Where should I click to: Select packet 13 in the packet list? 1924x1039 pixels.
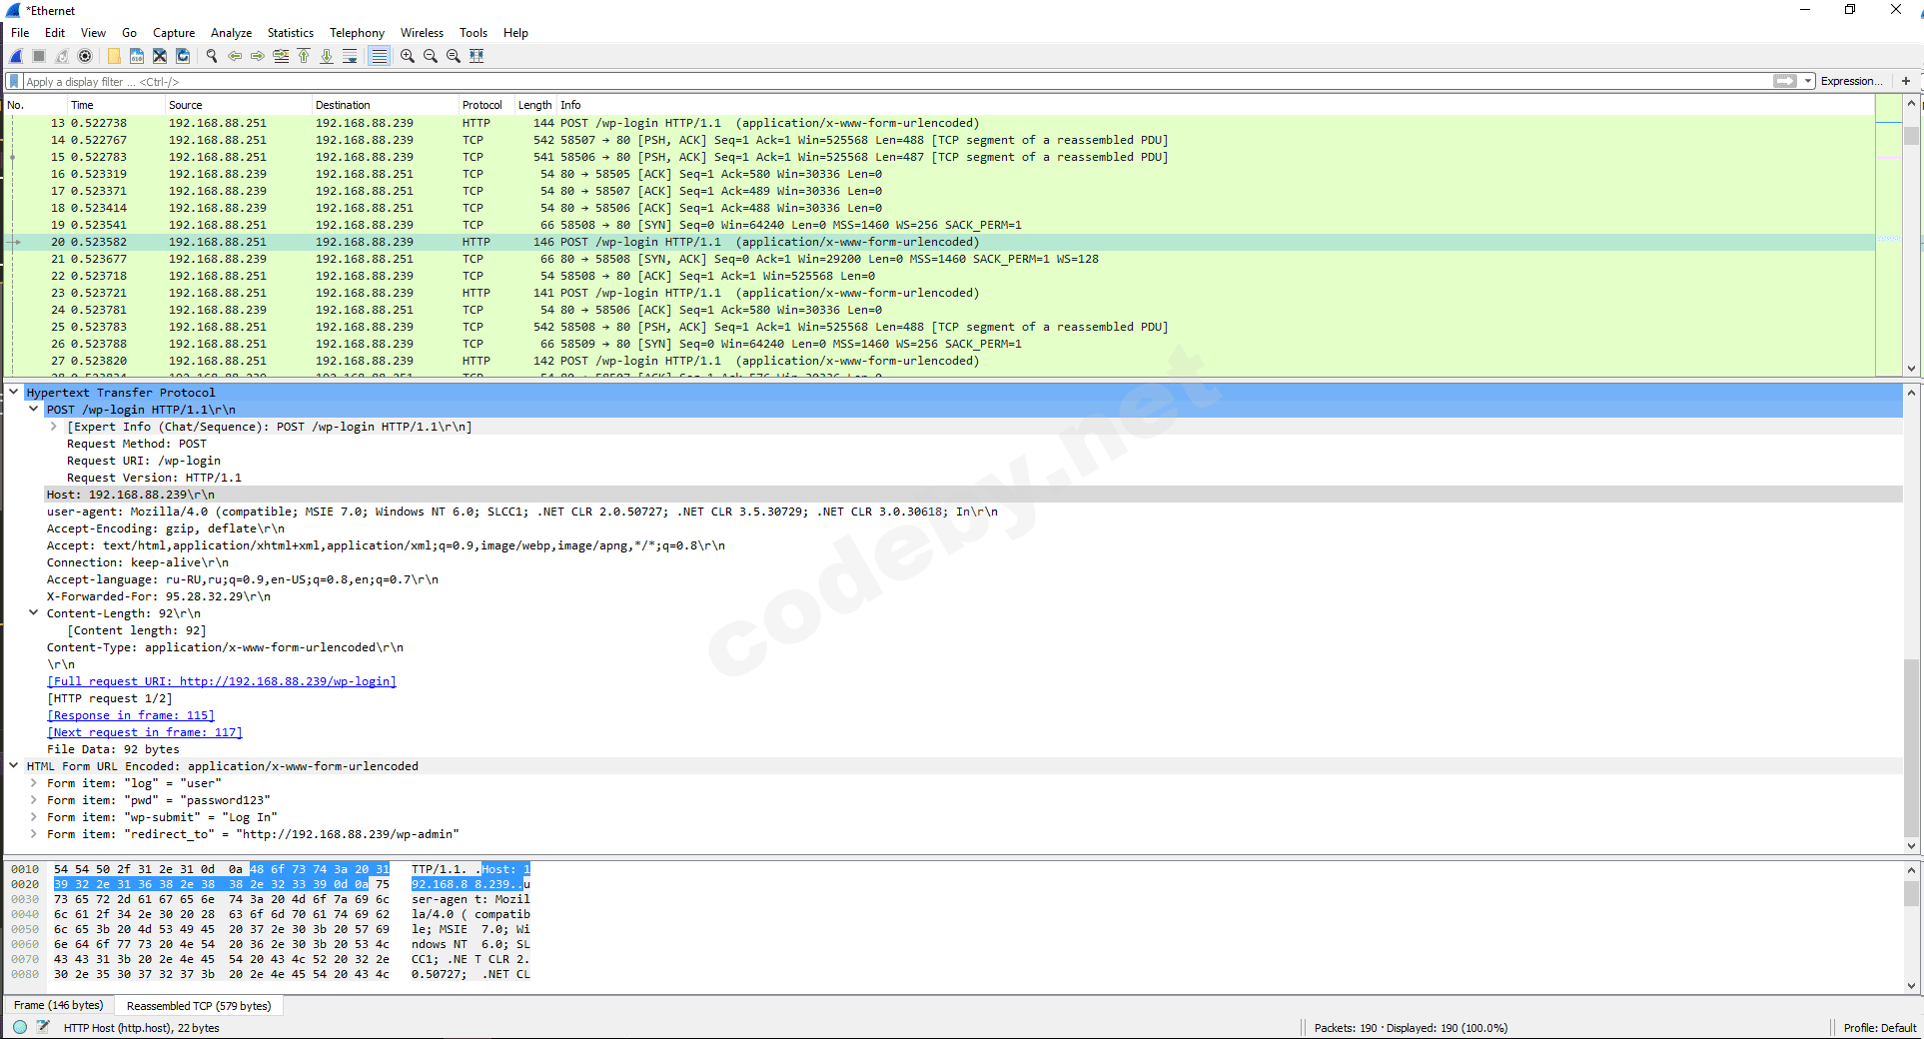pos(939,123)
